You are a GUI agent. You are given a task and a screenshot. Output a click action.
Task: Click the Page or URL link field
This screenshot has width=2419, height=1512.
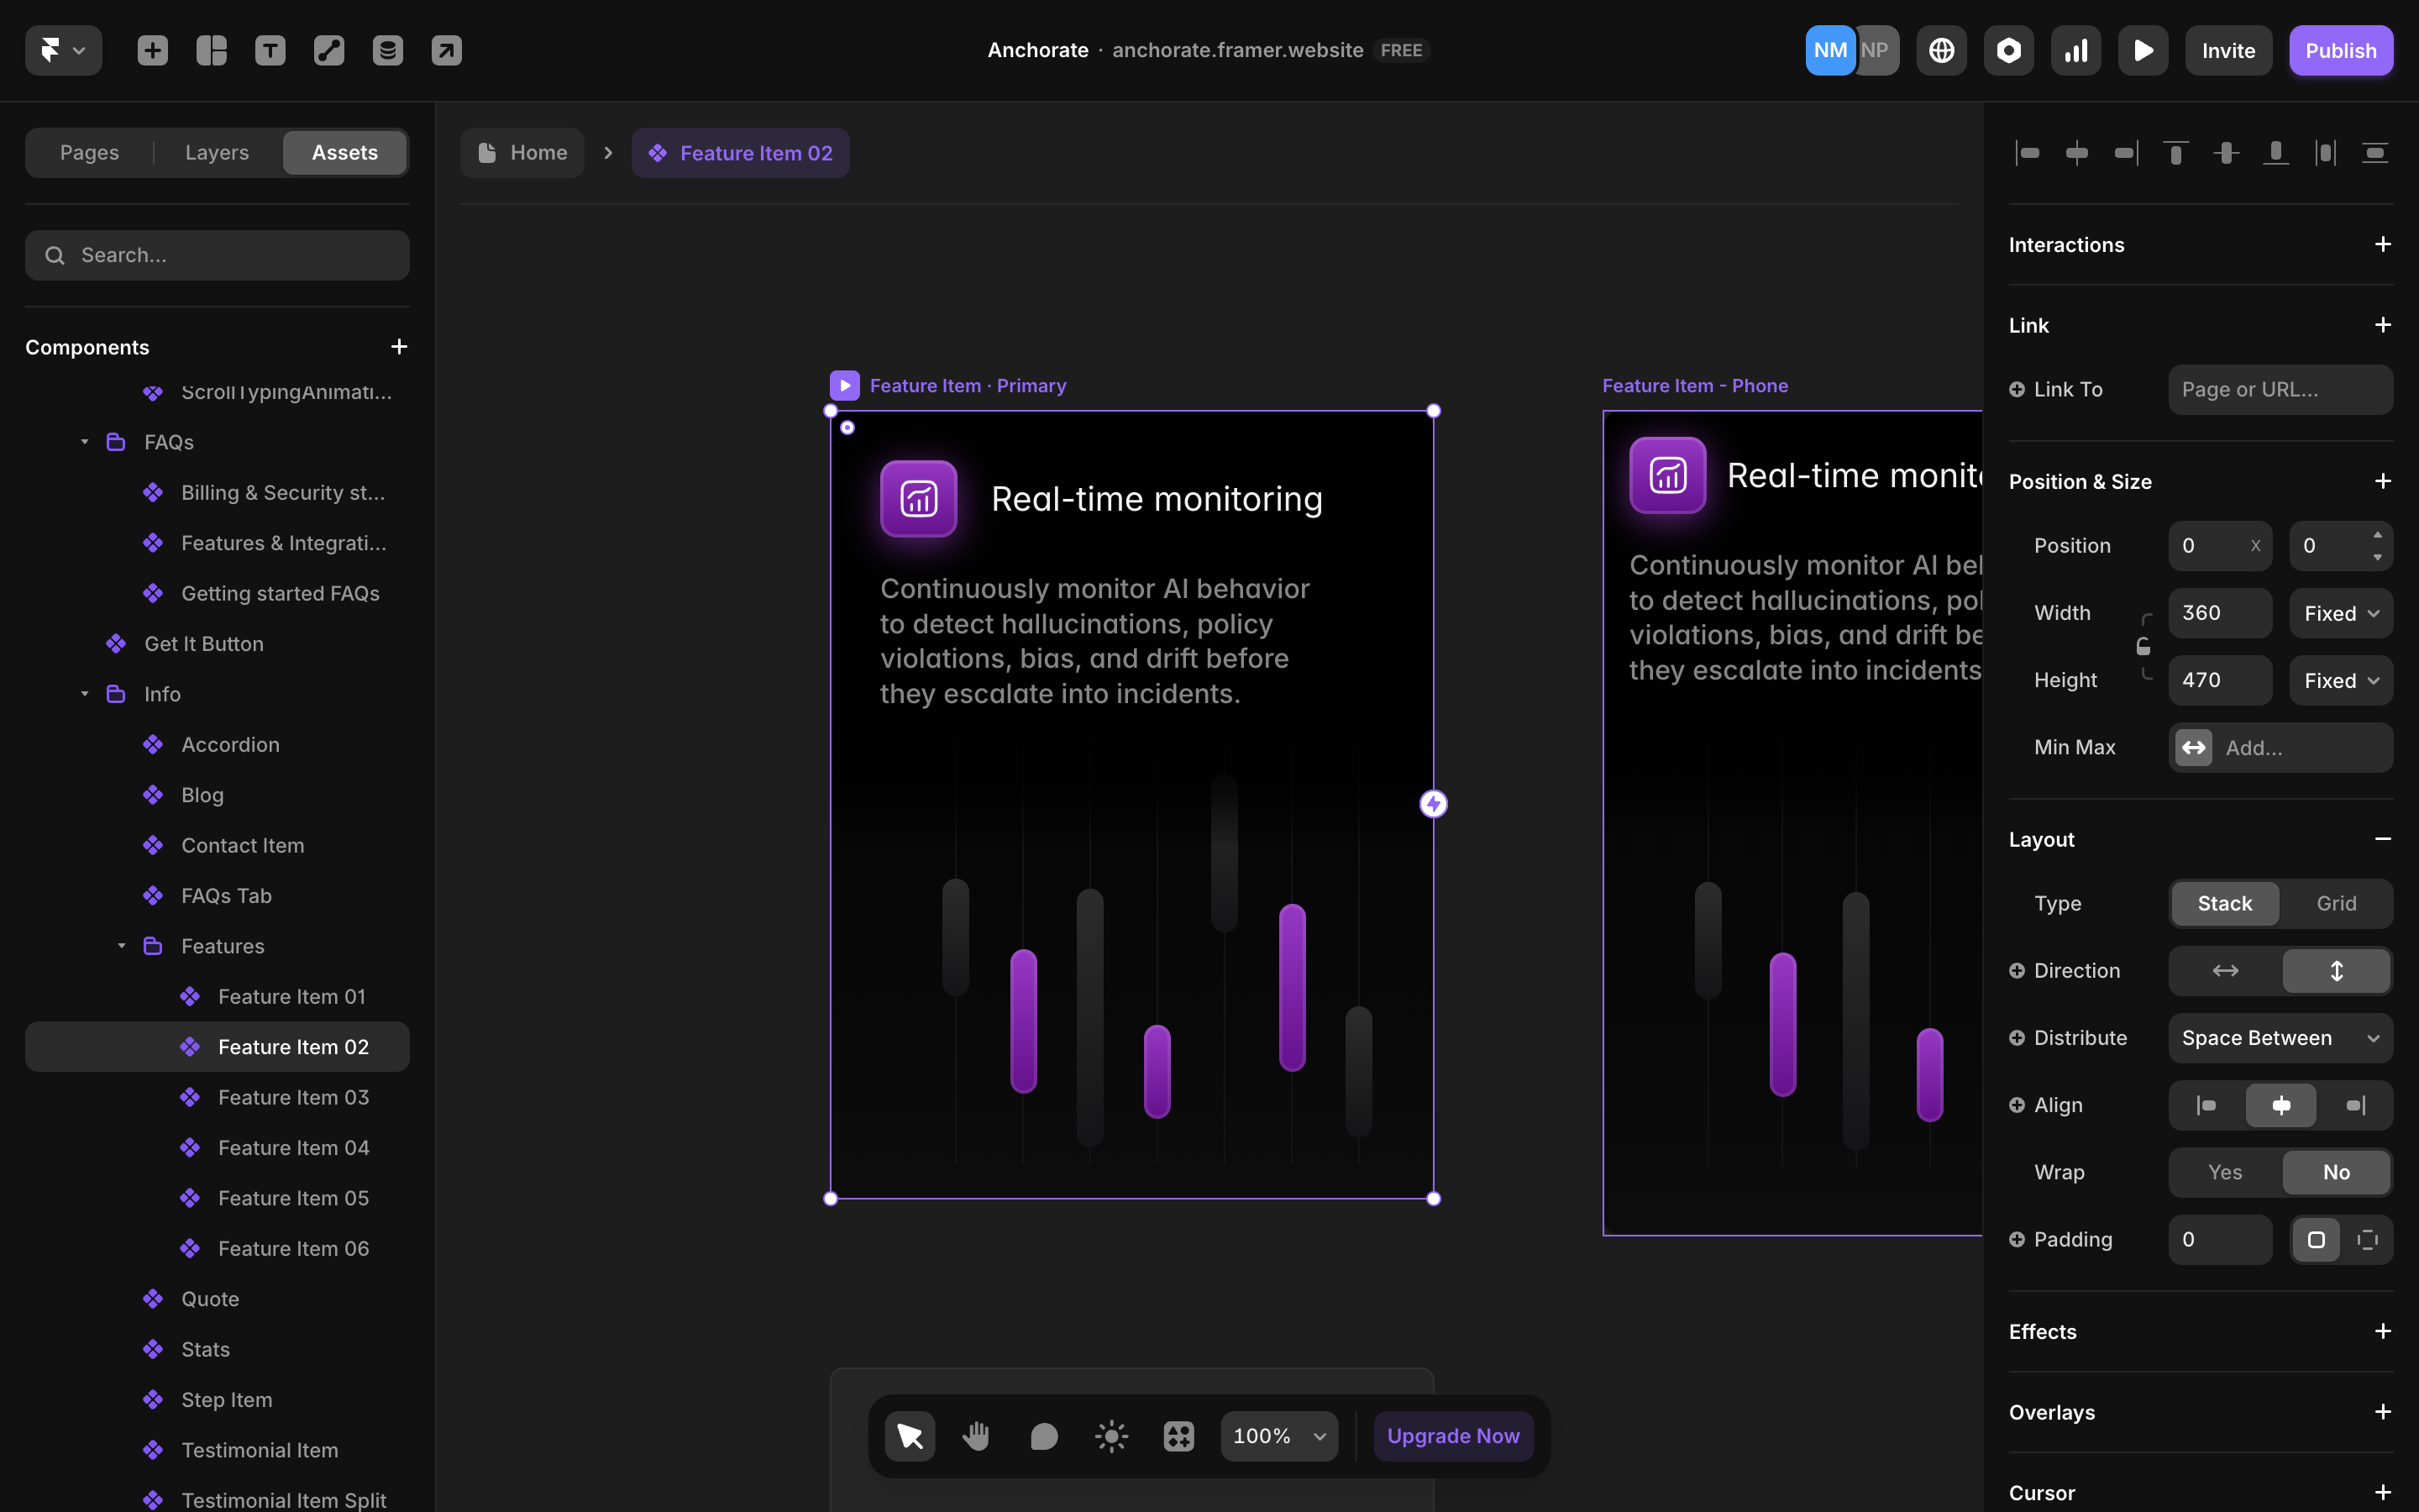[x=2279, y=389]
